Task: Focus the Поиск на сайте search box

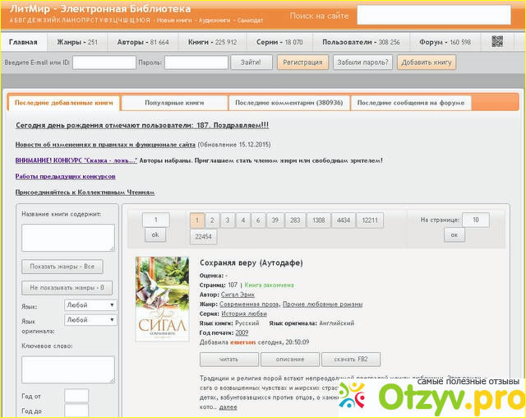Action: pyautogui.click(x=434, y=15)
